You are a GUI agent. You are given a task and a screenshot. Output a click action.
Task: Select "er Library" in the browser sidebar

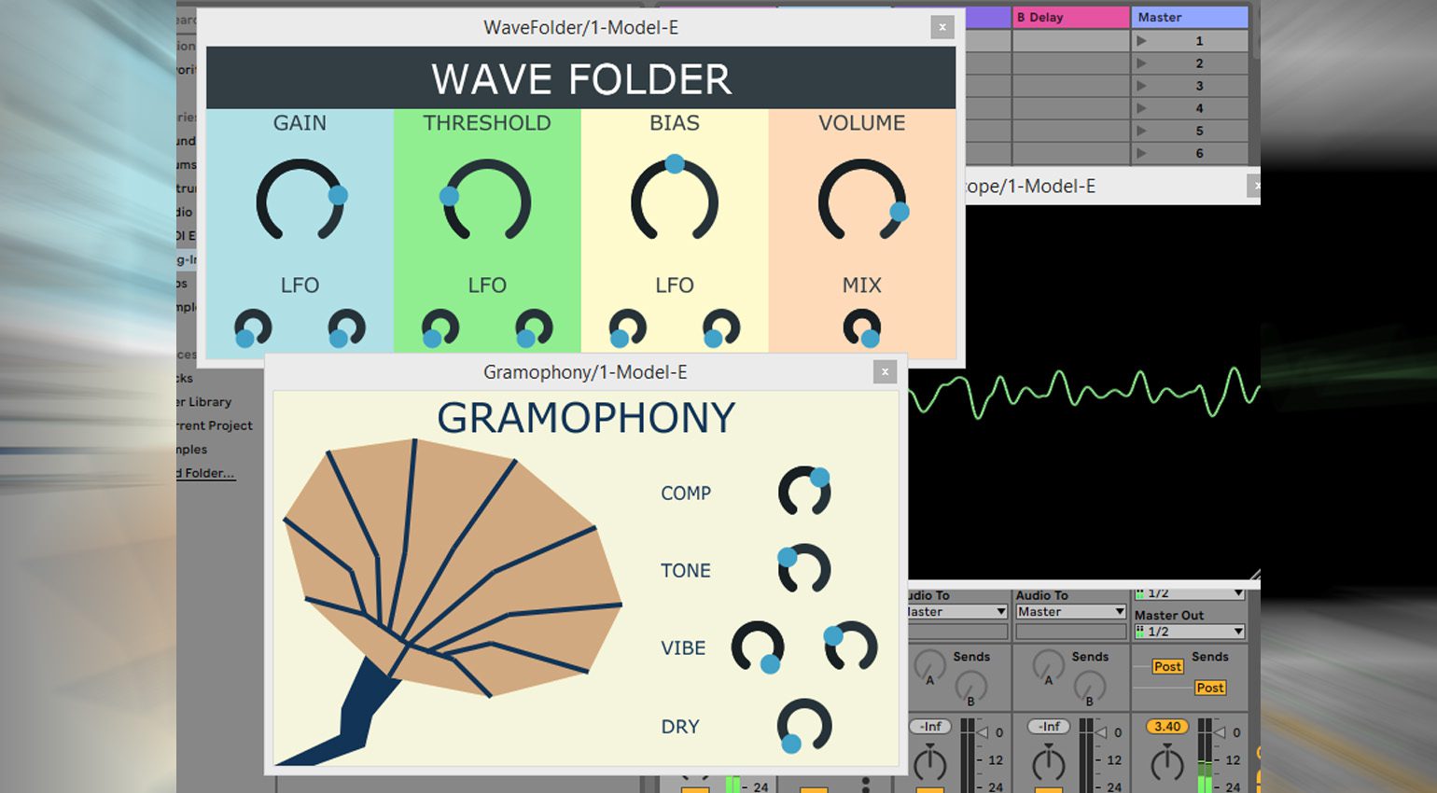(203, 402)
